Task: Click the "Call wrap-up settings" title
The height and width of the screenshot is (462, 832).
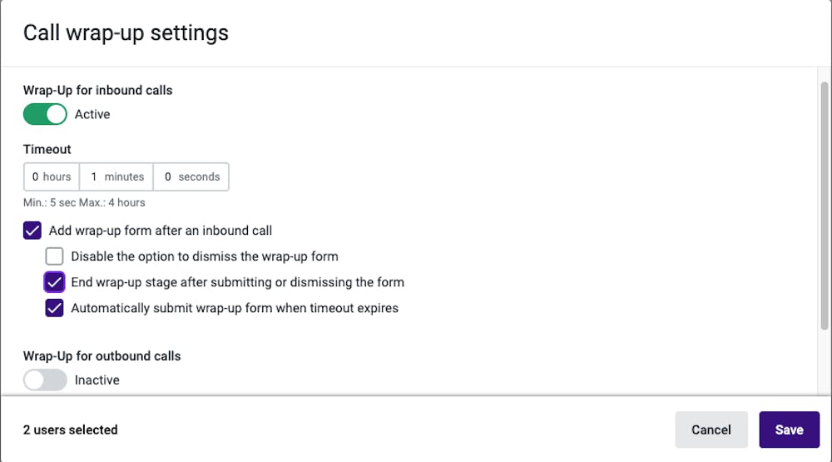Action: pyautogui.click(x=126, y=33)
